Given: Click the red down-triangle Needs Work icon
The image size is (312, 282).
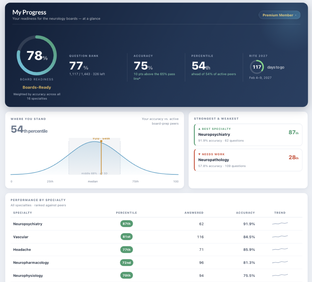Looking at the screenshot, I should (x=199, y=154).
